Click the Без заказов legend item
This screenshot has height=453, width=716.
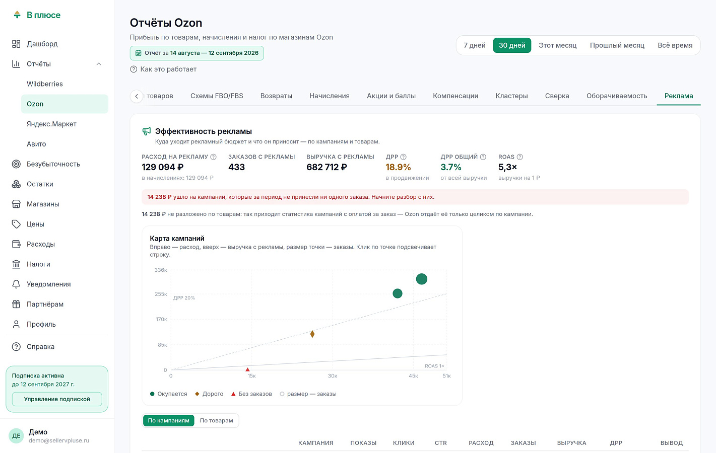click(251, 394)
